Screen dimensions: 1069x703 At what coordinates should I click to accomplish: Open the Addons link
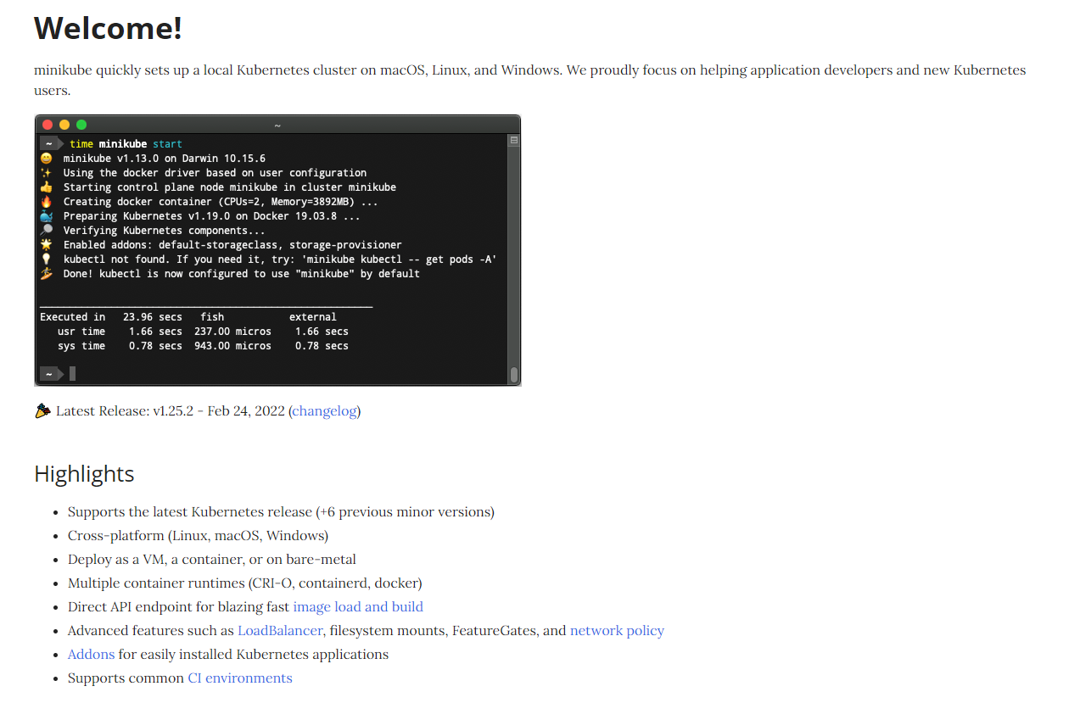91,655
